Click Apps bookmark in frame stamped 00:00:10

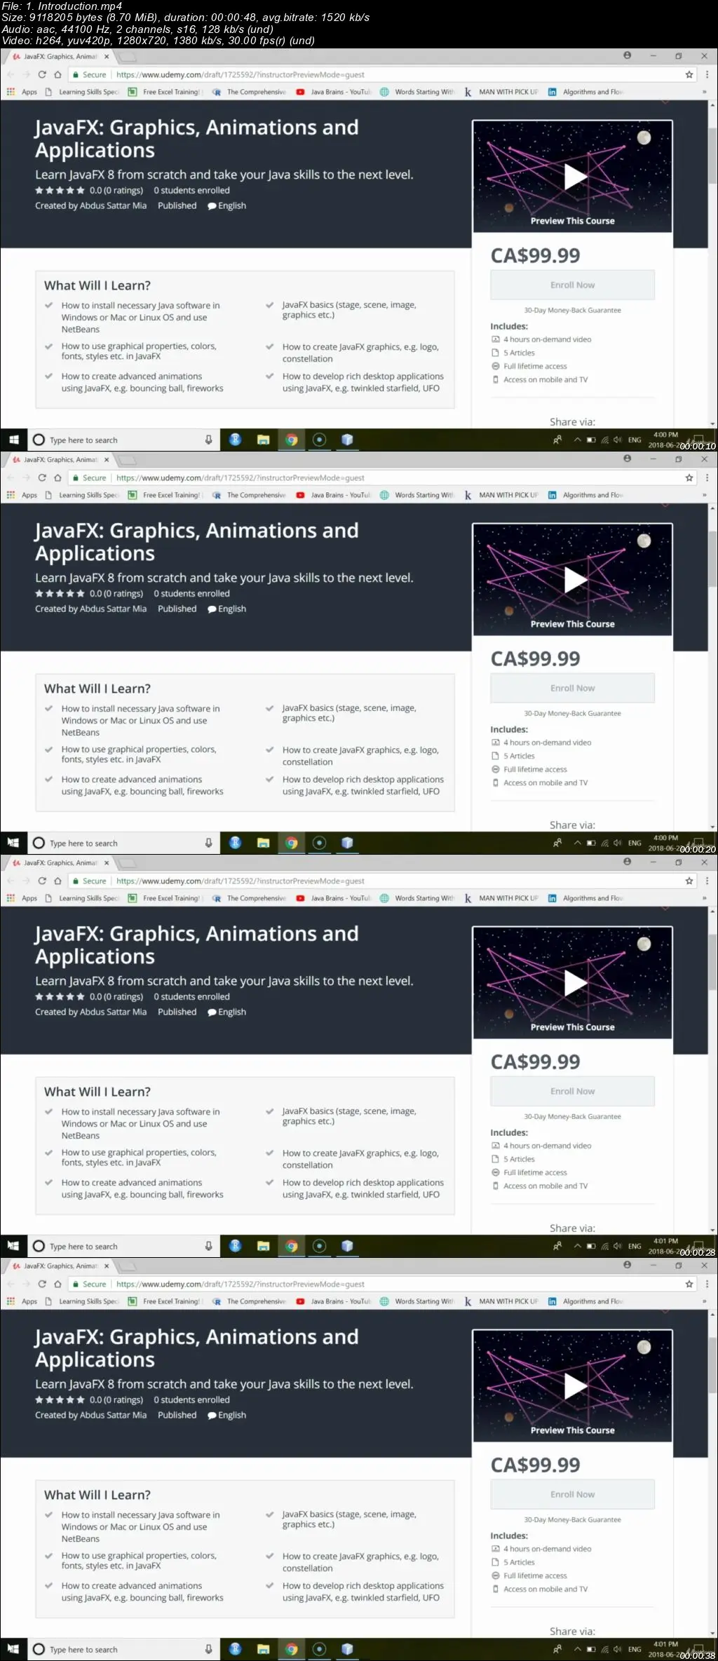tap(22, 92)
